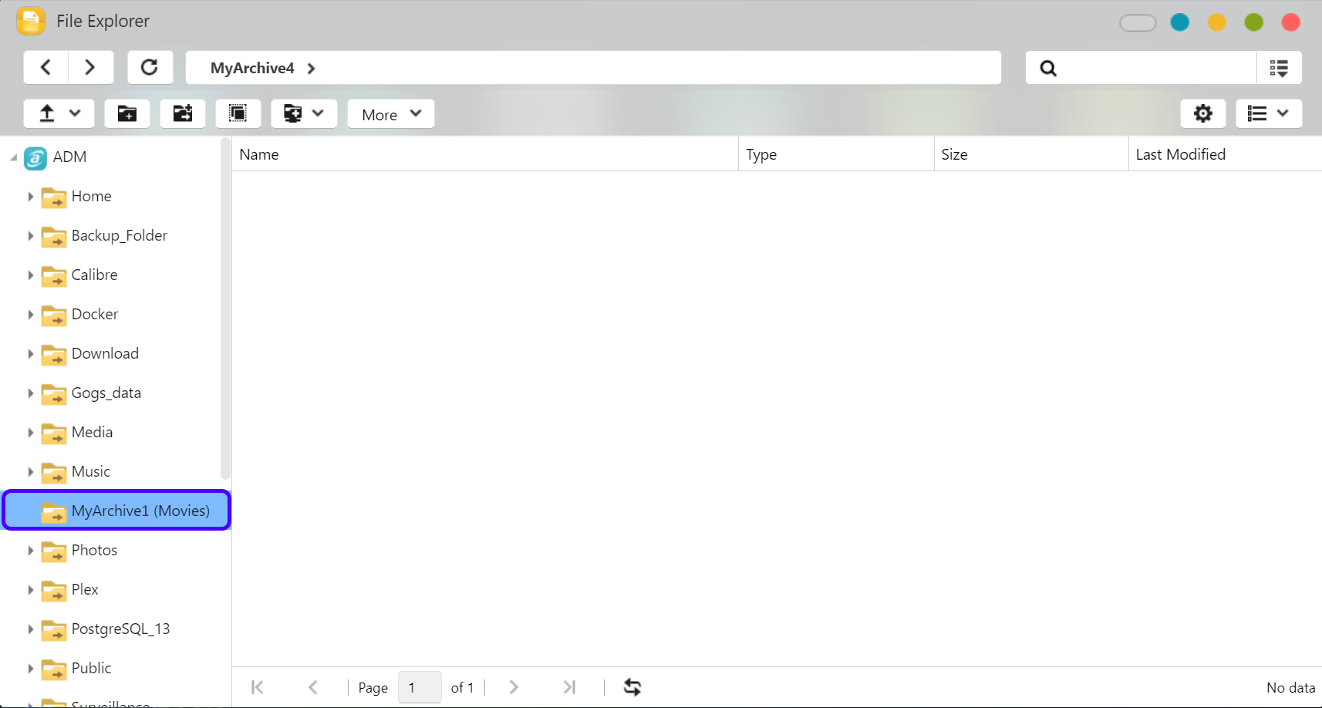The image size is (1322, 708).
Task: Click the create shared folder icon
Action: [183, 114]
